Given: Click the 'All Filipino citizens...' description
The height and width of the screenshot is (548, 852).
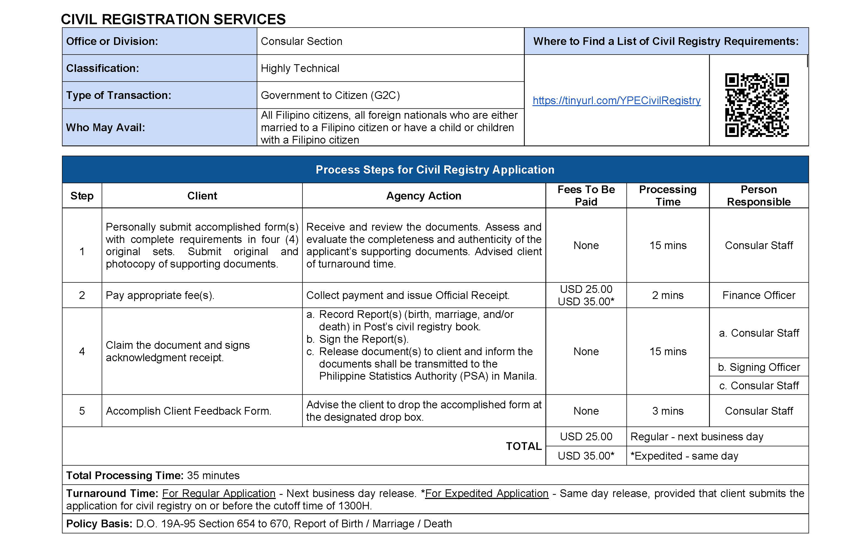Looking at the screenshot, I should click(x=389, y=127).
